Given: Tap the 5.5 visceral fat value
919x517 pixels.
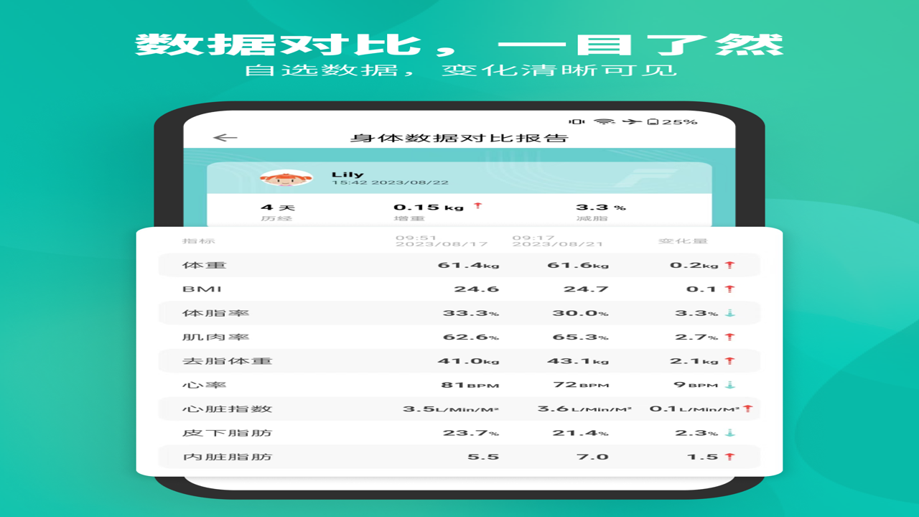Looking at the screenshot, I should click(482, 457).
